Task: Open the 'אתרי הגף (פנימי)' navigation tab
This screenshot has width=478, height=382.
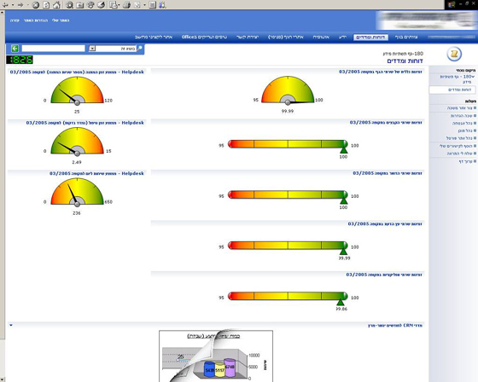Action: tap(286, 38)
